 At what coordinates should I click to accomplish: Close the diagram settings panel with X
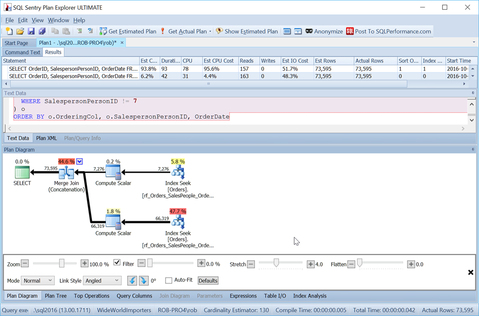[x=471, y=272]
